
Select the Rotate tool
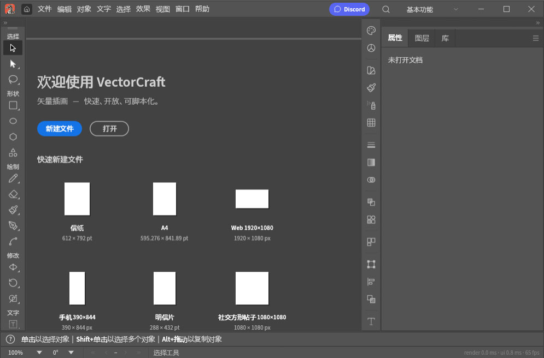pyautogui.click(x=13, y=283)
